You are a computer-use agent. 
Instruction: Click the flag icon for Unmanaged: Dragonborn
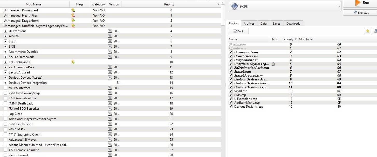pyautogui.click(x=73, y=20)
